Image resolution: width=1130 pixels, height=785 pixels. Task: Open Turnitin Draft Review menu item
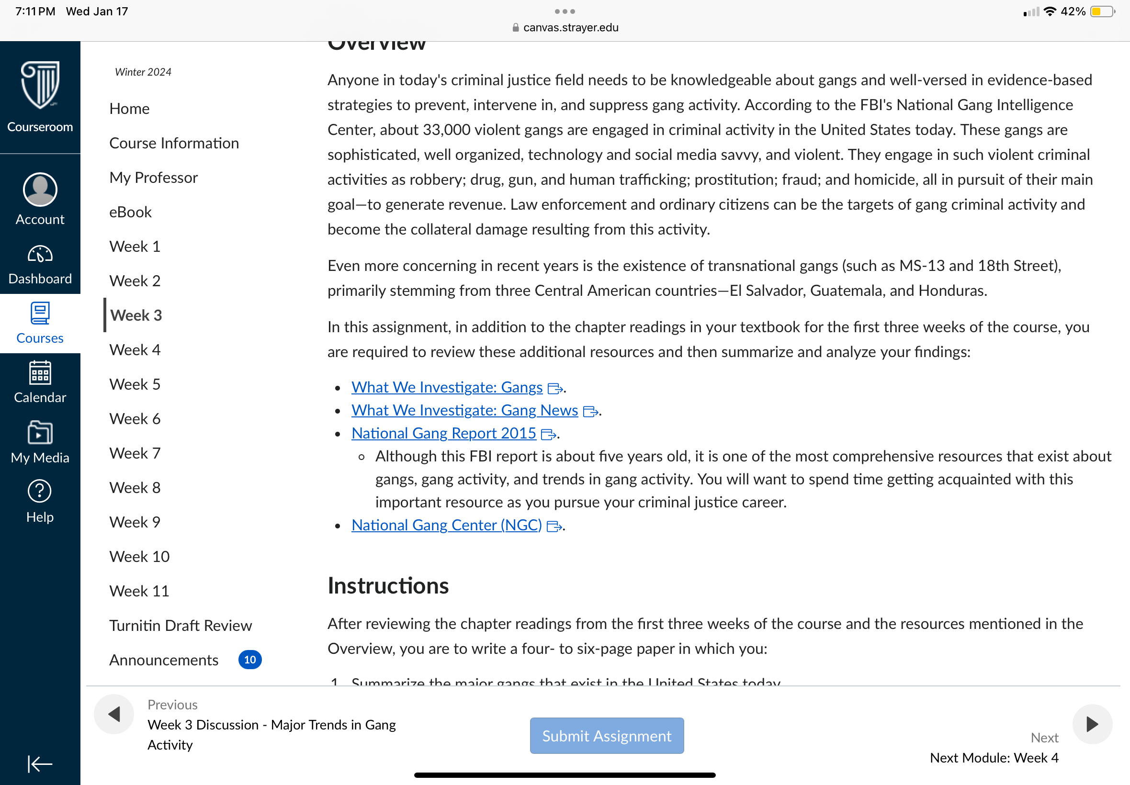click(x=181, y=625)
